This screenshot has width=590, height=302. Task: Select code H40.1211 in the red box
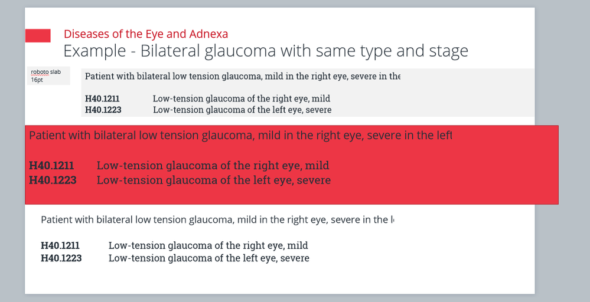[x=51, y=166]
